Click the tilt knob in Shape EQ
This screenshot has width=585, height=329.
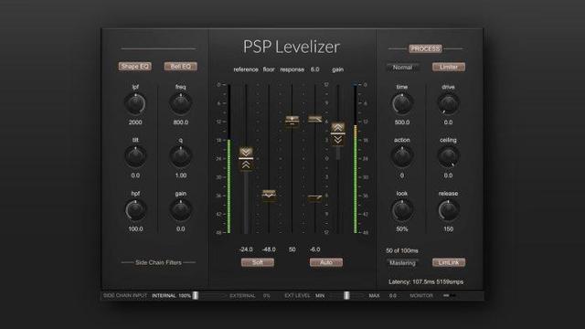point(135,156)
